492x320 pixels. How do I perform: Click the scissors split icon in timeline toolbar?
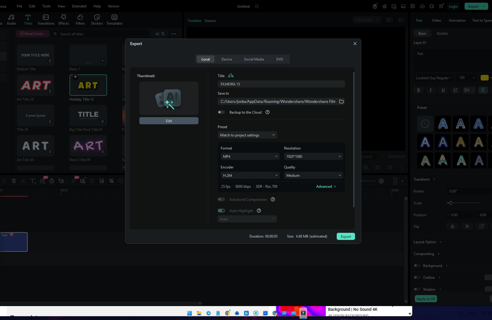click(23, 181)
